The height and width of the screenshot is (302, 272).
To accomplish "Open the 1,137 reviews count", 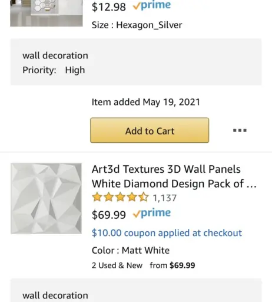I will 165,198.
